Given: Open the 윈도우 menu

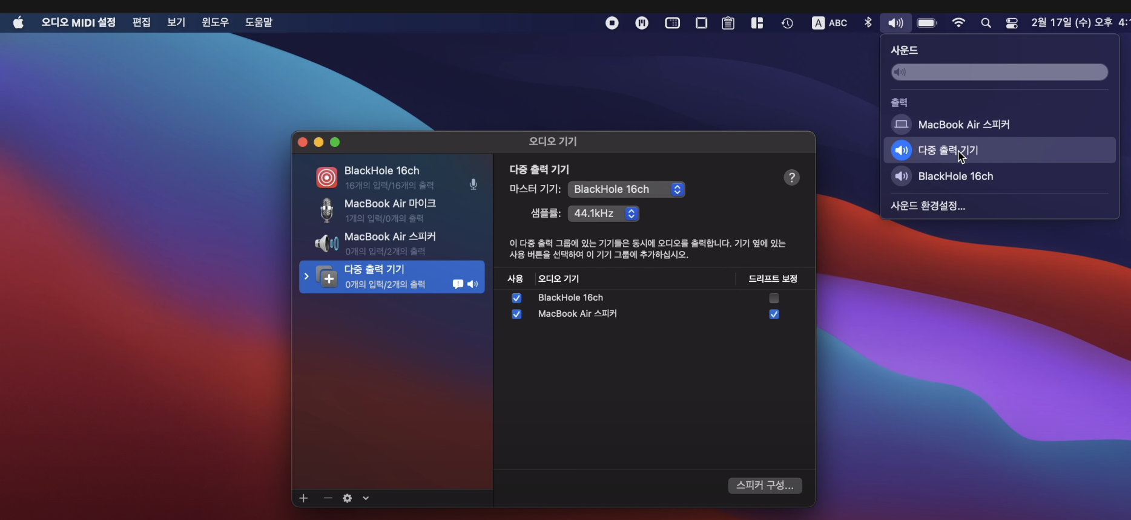Looking at the screenshot, I should pos(215,22).
